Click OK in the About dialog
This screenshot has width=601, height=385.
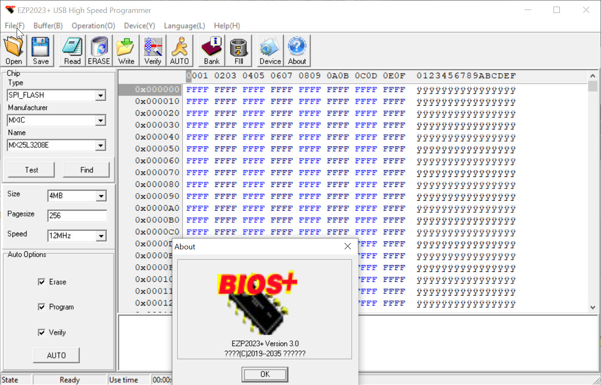pyautogui.click(x=265, y=374)
